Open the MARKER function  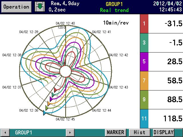[116, 132]
